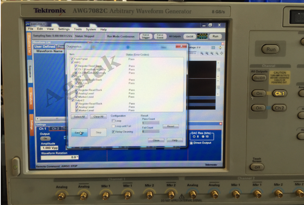Switch to the Ch 2 settings tab
The width and height of the screenshot is (304, 205).
pos(55,129)
